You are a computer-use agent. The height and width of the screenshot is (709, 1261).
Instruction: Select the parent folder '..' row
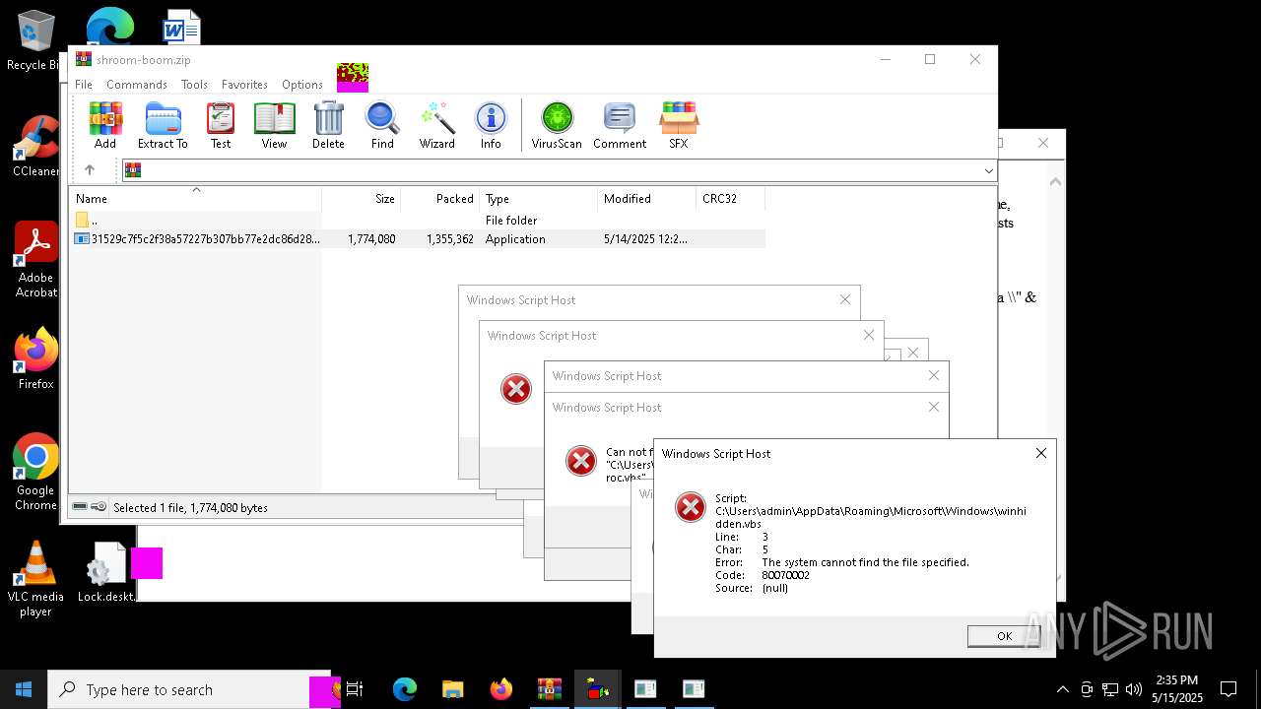coord(418,221)
